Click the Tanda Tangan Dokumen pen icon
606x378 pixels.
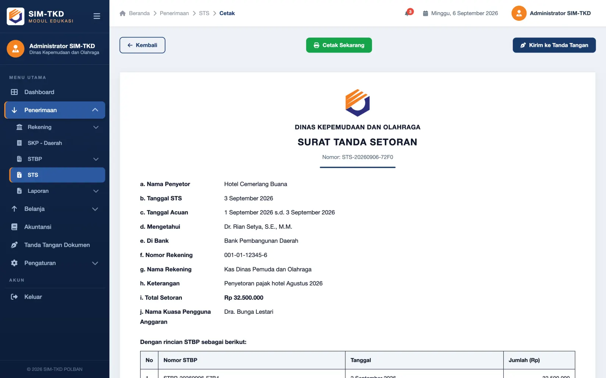pos(14,245)
